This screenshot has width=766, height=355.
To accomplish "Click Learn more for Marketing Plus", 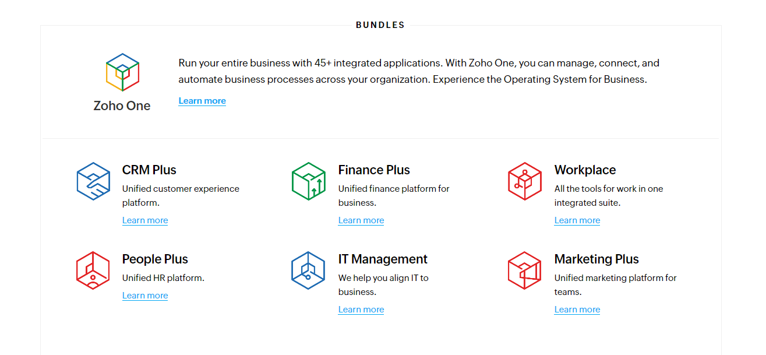I will coord(577,310).
